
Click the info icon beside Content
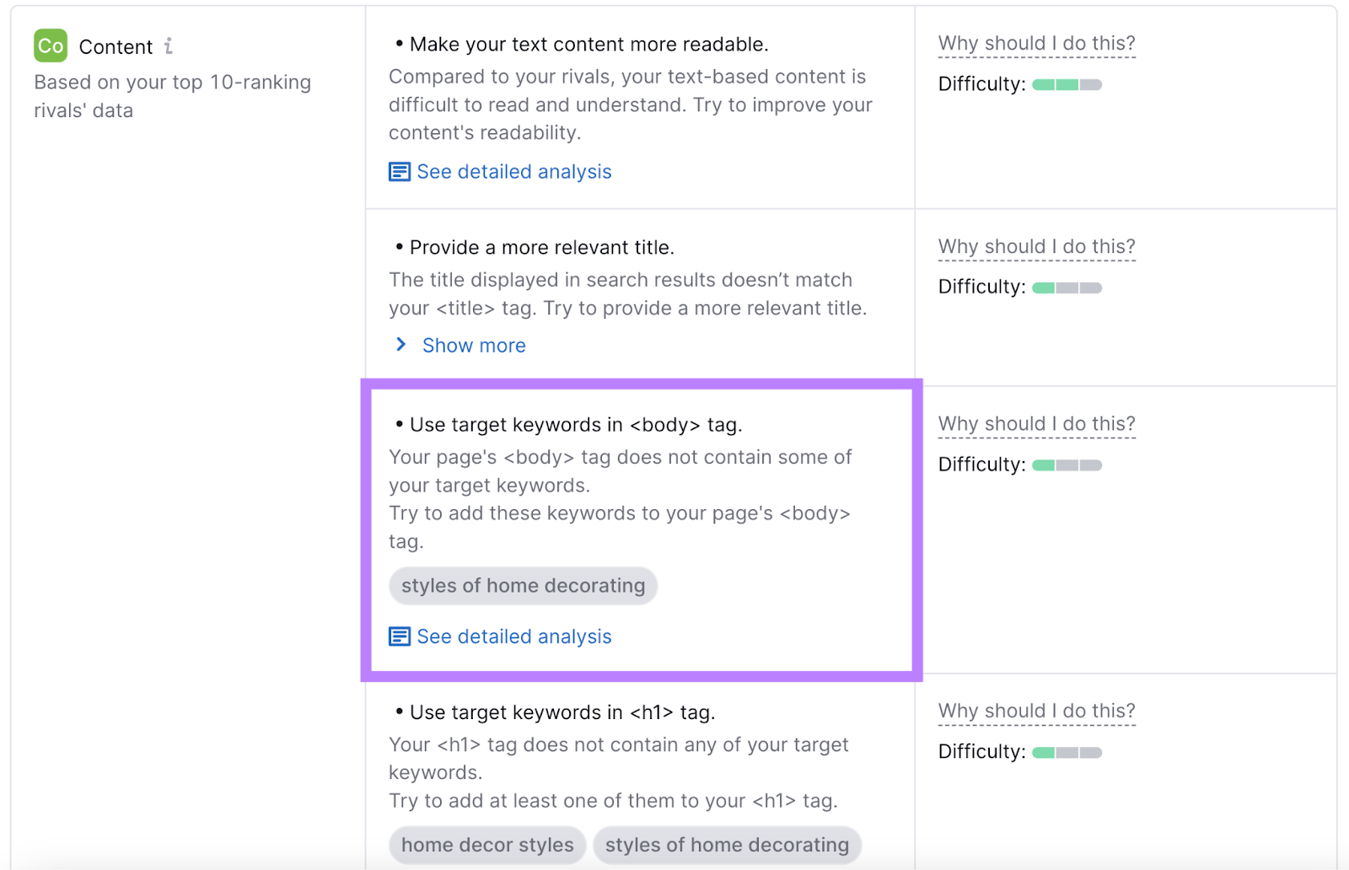(x=169, y=46)
